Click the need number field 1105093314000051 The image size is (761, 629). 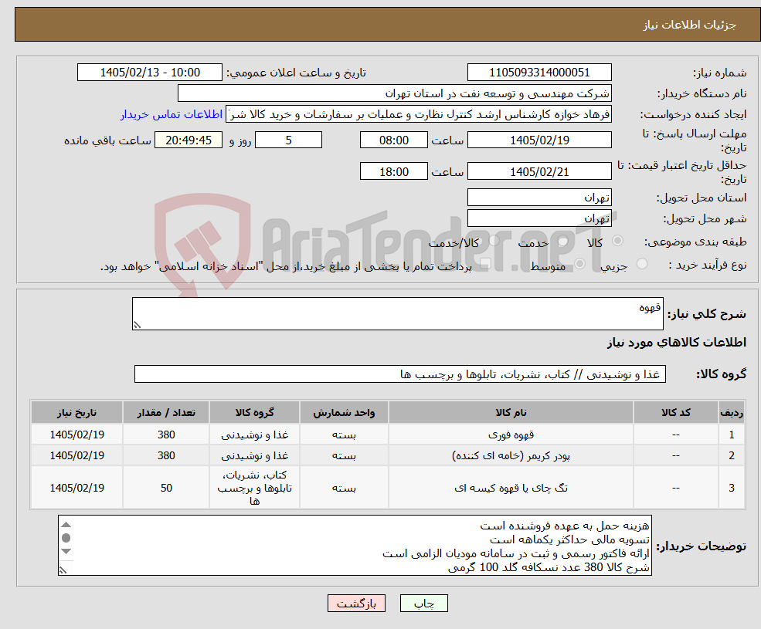coord(539,73)
